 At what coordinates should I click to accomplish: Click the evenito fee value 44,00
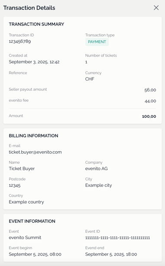pyautogui.click(x=150, y=101)
